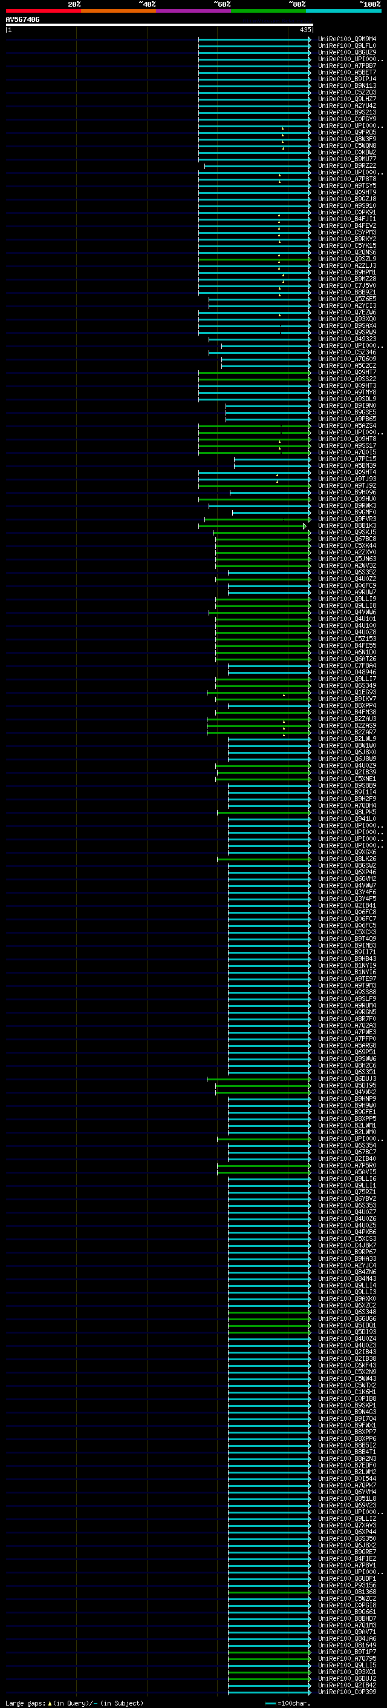Select the UniRef100_A7Q609 label
Screen dimensions: 387x1708
pyautogui.click(x=347, y=359)
